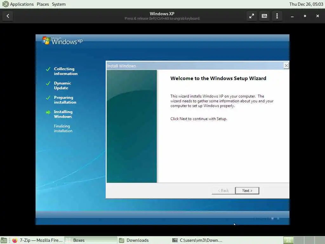The width and height of the screenshot is (325, 244).
Task: Switch to the 7z C:\users\vm3 window
Action: pos(197,240)
